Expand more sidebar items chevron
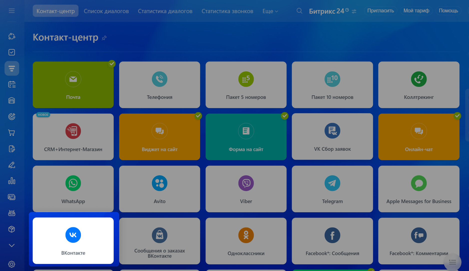The image size is (469, 271). click(12, 246)
